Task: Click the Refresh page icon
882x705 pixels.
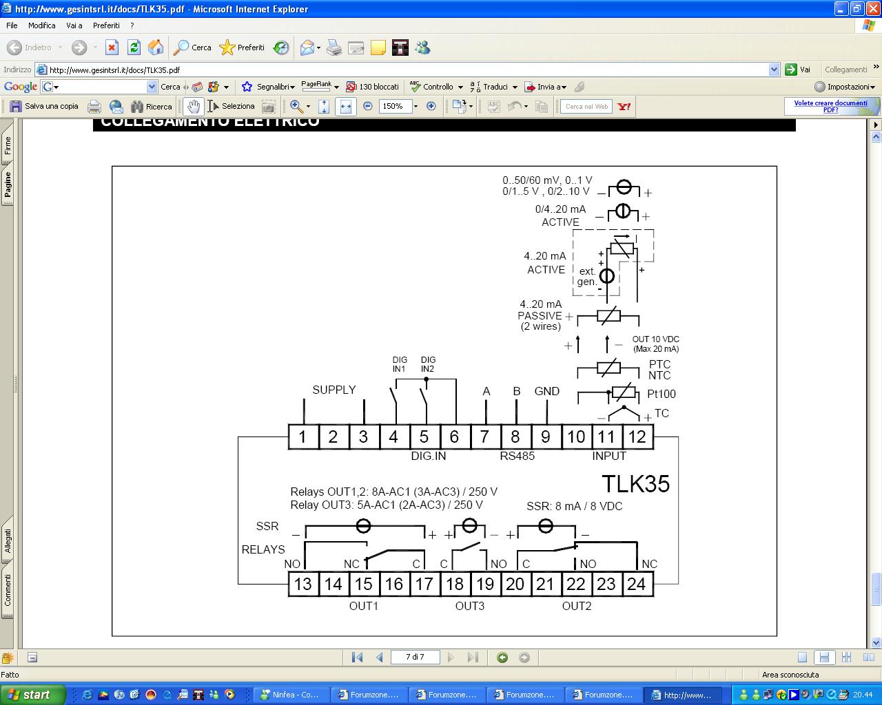Action: coord(134,48)
